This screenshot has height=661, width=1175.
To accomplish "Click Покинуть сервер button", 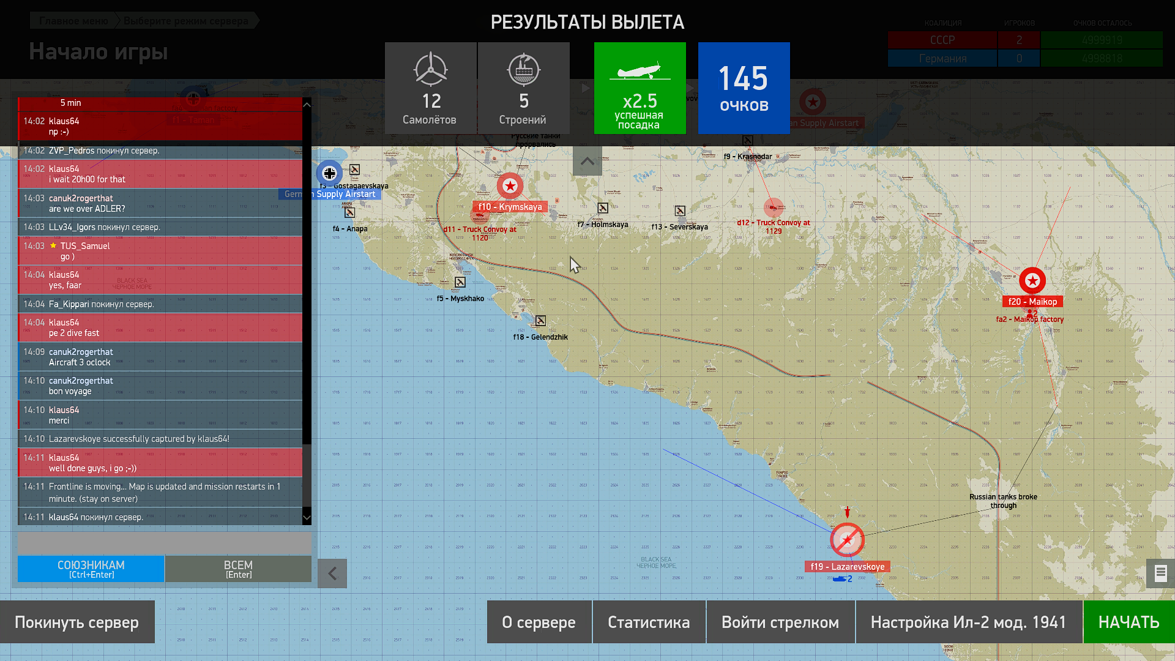I will point(77,622).
